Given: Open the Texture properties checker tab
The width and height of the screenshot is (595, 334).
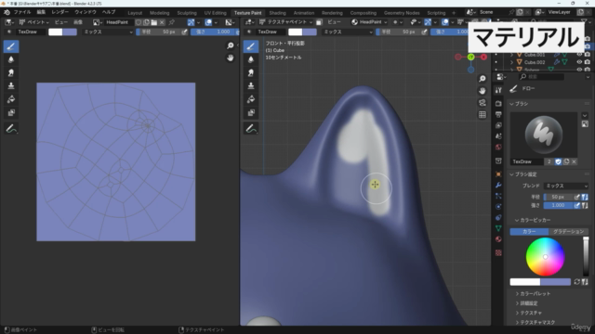Looking at the screenshot, I should 498,252.
